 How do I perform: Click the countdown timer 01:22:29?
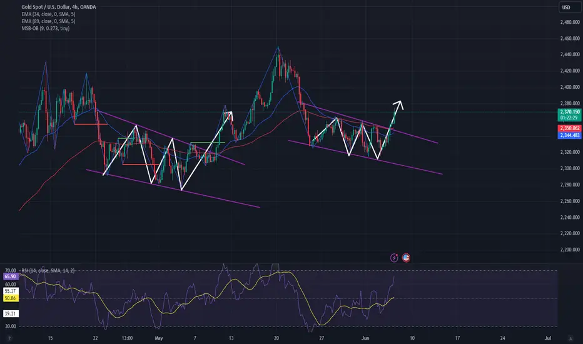pos(570,118)
